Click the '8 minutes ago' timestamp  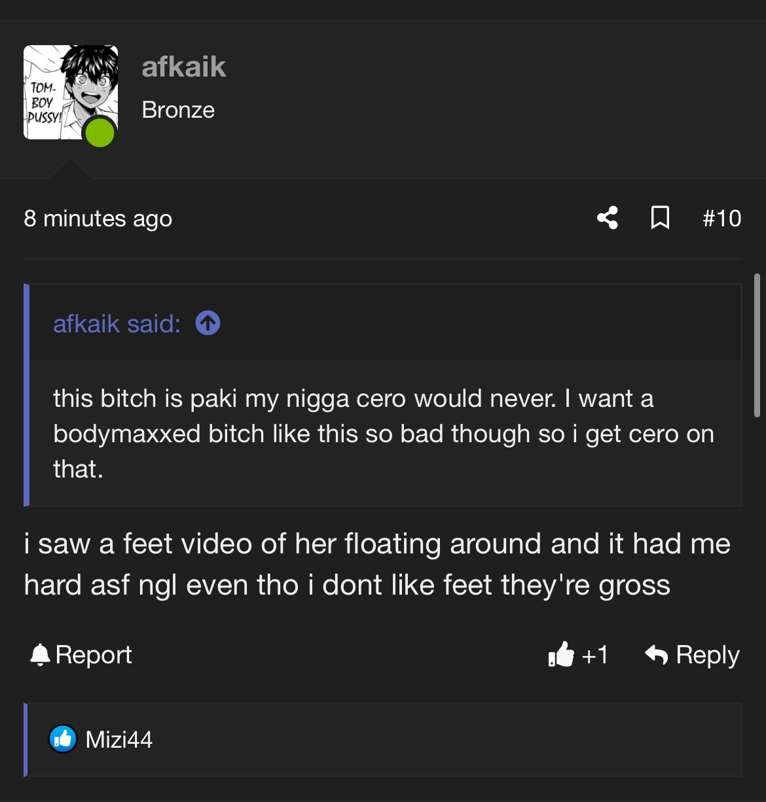[x=98, y=218]
